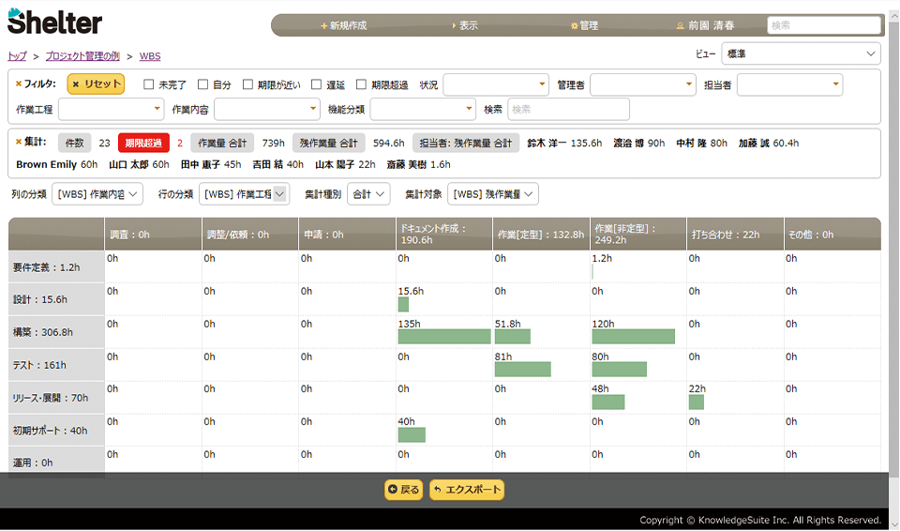Expand the 状況 filter dropdown

[x=496, y=84]
